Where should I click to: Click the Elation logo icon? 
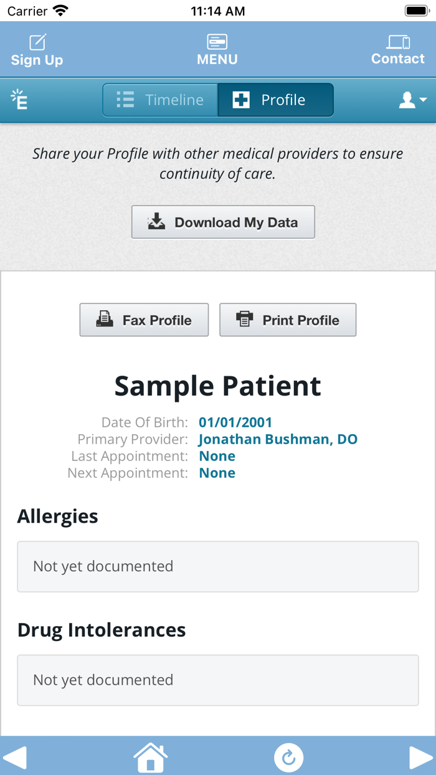19,100
